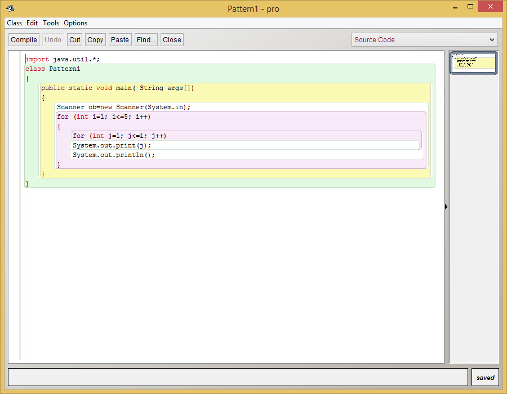Open the Tools menu
Screen dimensions: 507x394
(x=51, y=23)
